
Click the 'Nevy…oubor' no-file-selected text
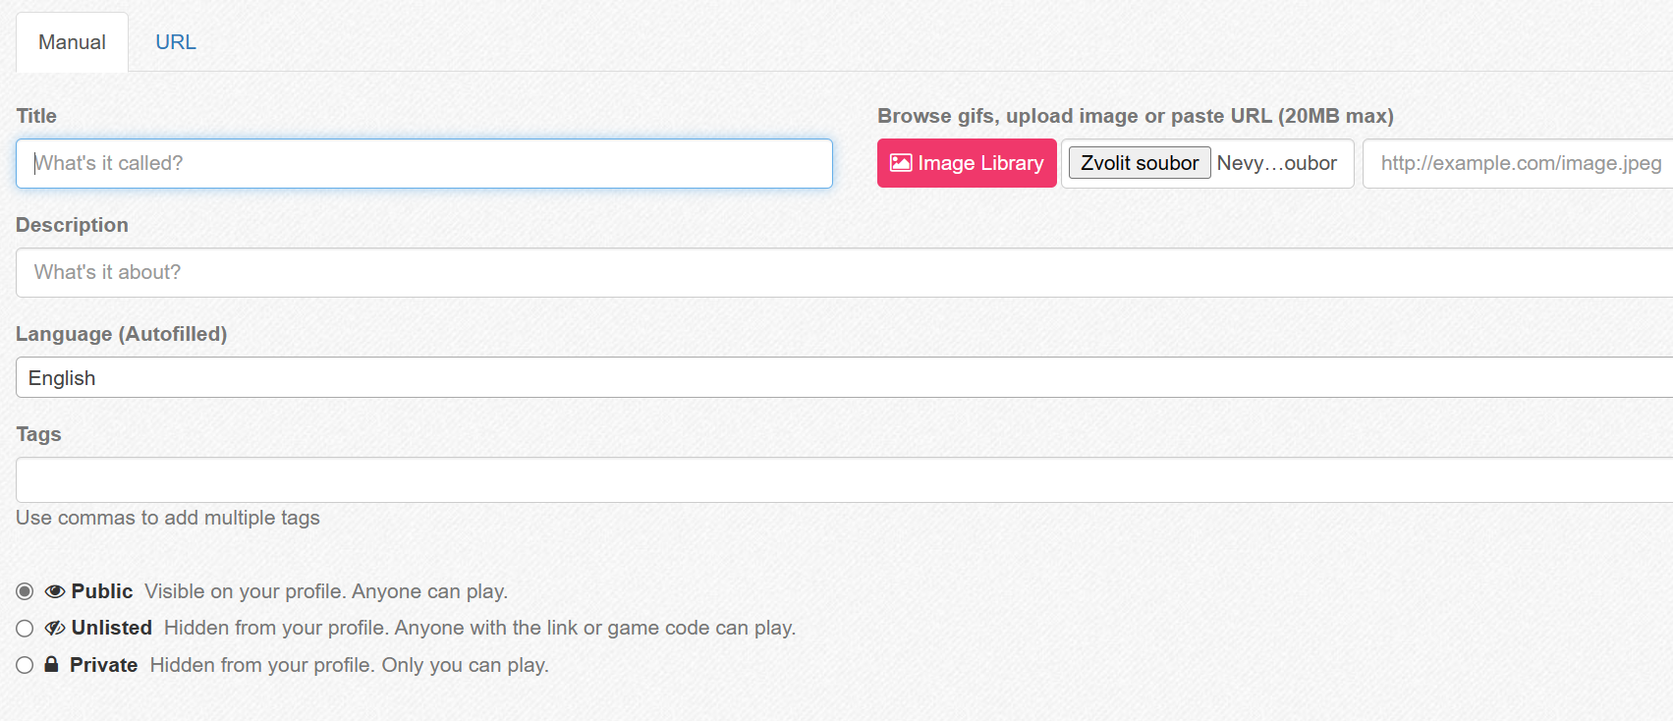pyautogui.click(x=1276, y=163)
